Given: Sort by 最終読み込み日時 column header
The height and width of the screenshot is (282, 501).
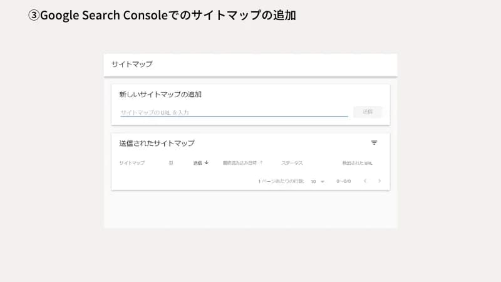Looking at the screenshot, I should pyautogui.click(x=240, y=163).
